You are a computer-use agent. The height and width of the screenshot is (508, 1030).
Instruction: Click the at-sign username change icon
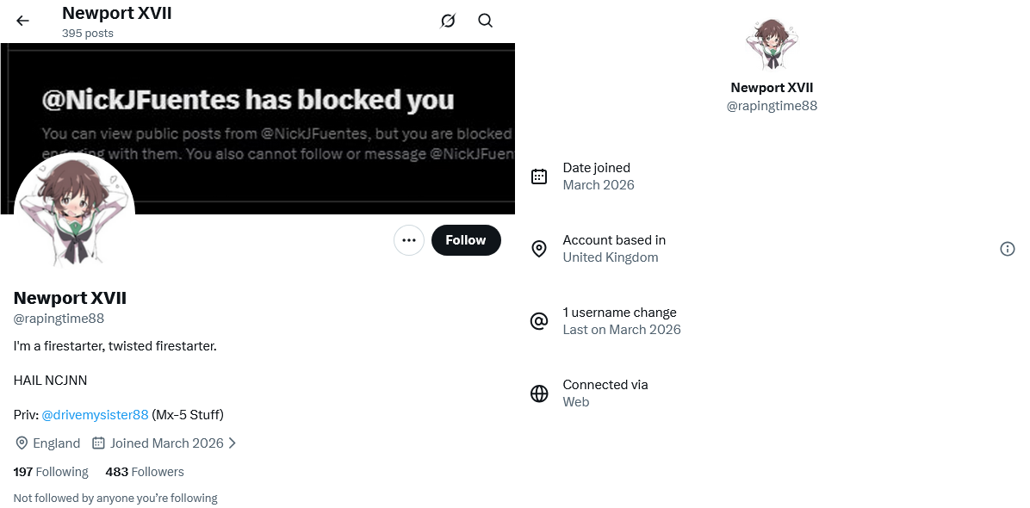pyautogui.click(x=538, y=321)
